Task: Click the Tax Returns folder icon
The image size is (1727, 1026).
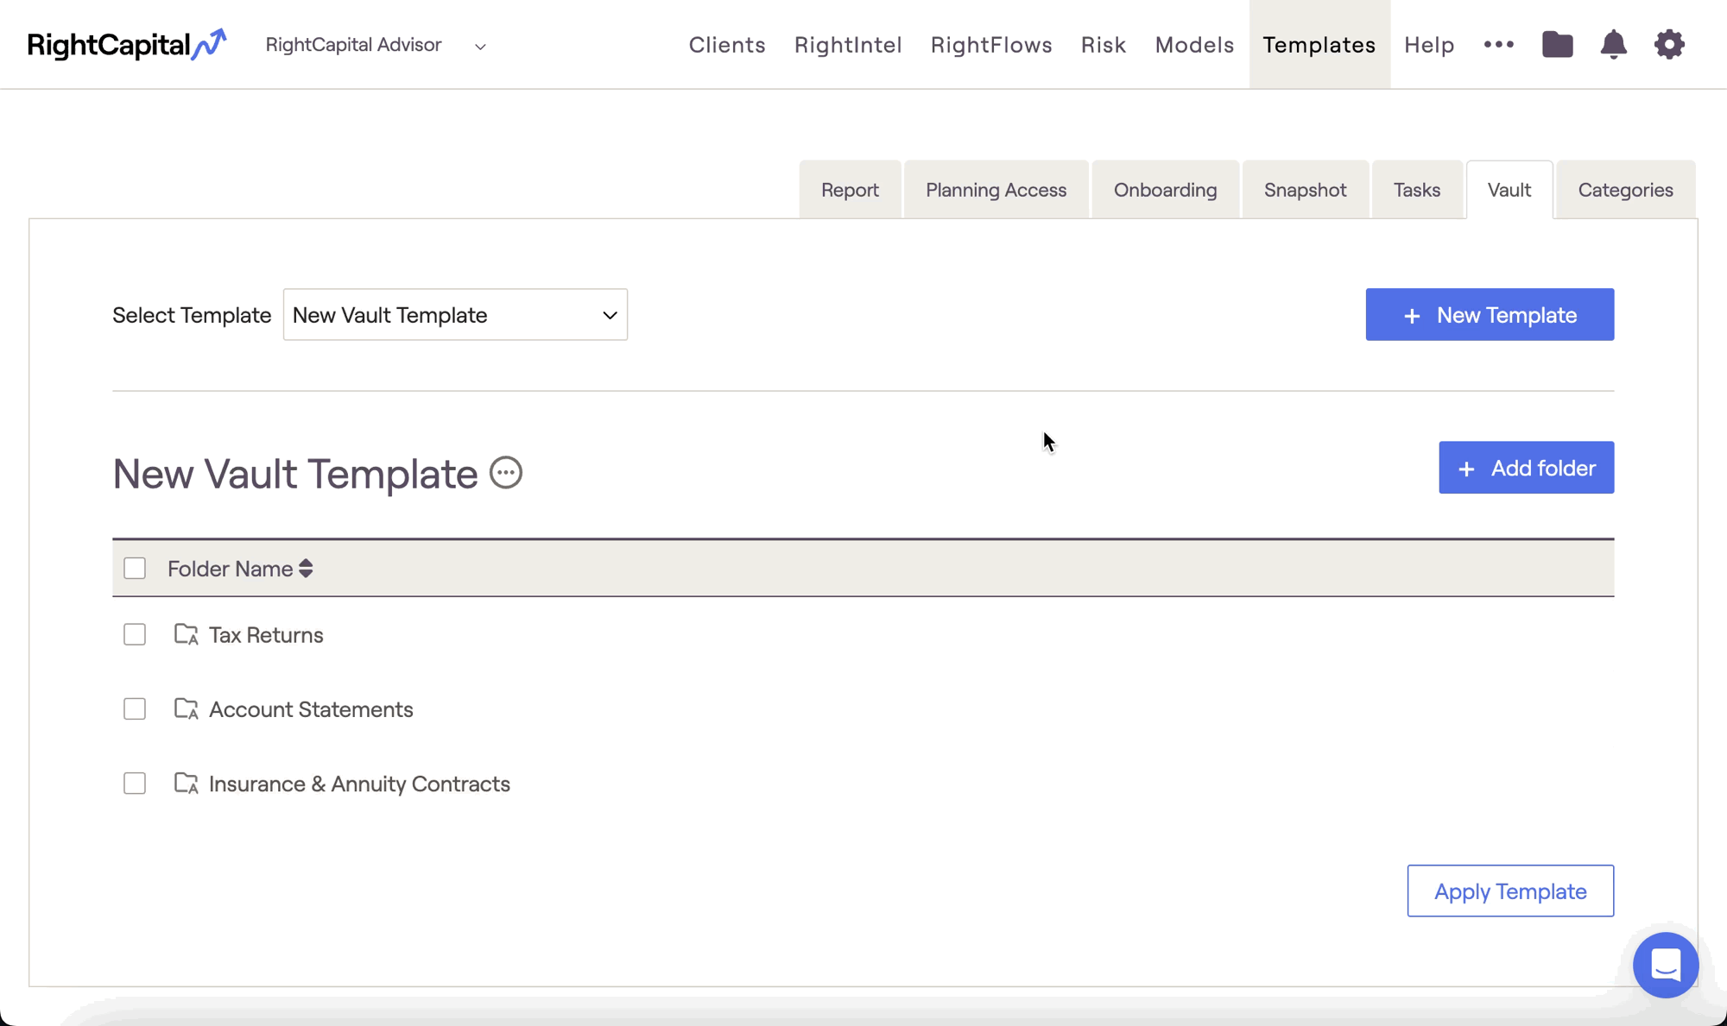Action: [x=186, y=634]
